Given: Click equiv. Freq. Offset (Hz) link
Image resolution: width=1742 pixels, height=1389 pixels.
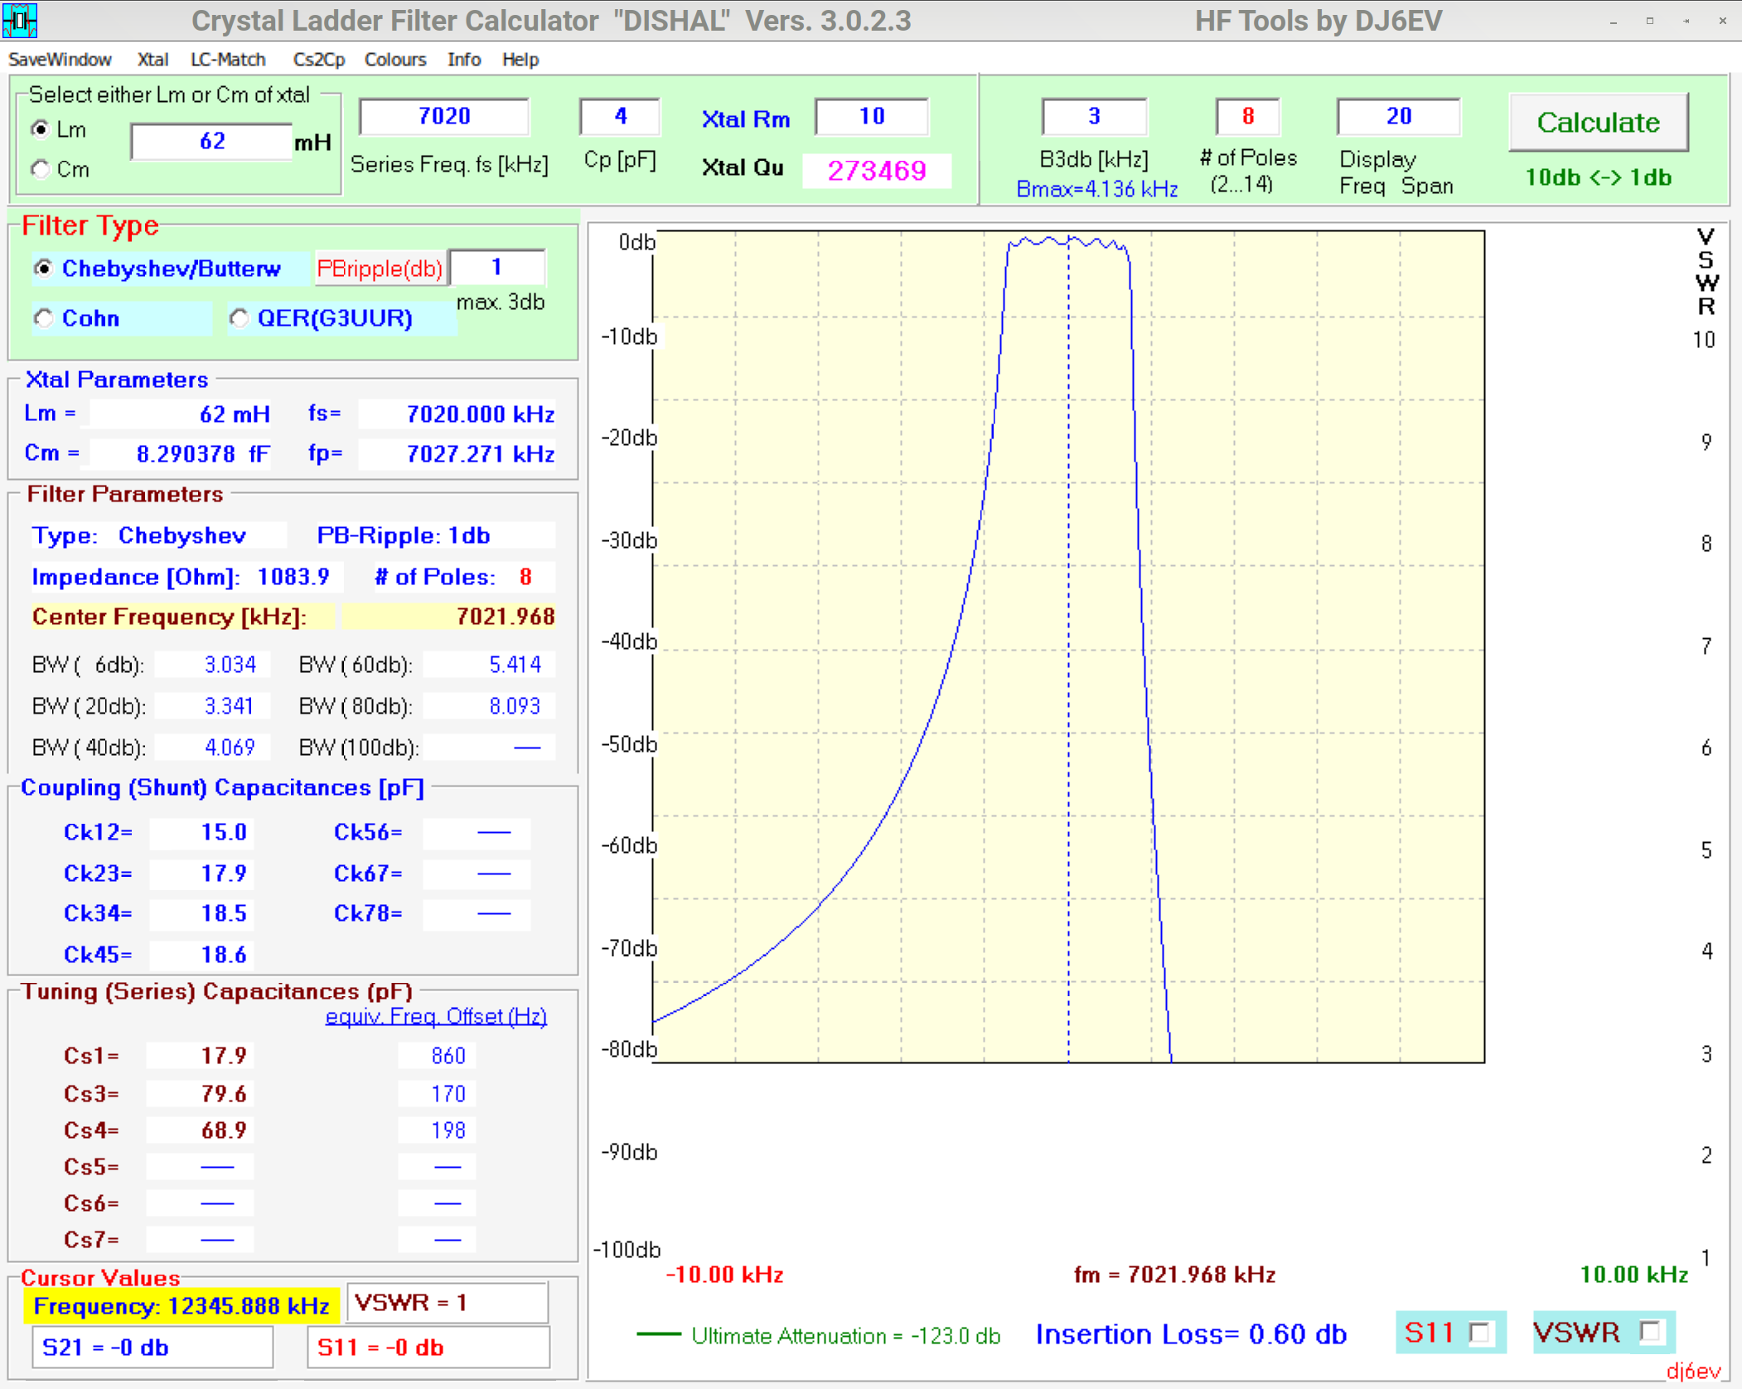Looking at the screenshot, I should (436, 1016).
